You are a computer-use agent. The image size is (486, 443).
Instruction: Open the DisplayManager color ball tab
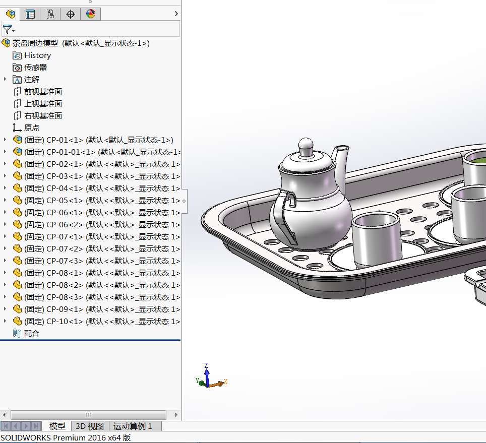pos(91,14)
